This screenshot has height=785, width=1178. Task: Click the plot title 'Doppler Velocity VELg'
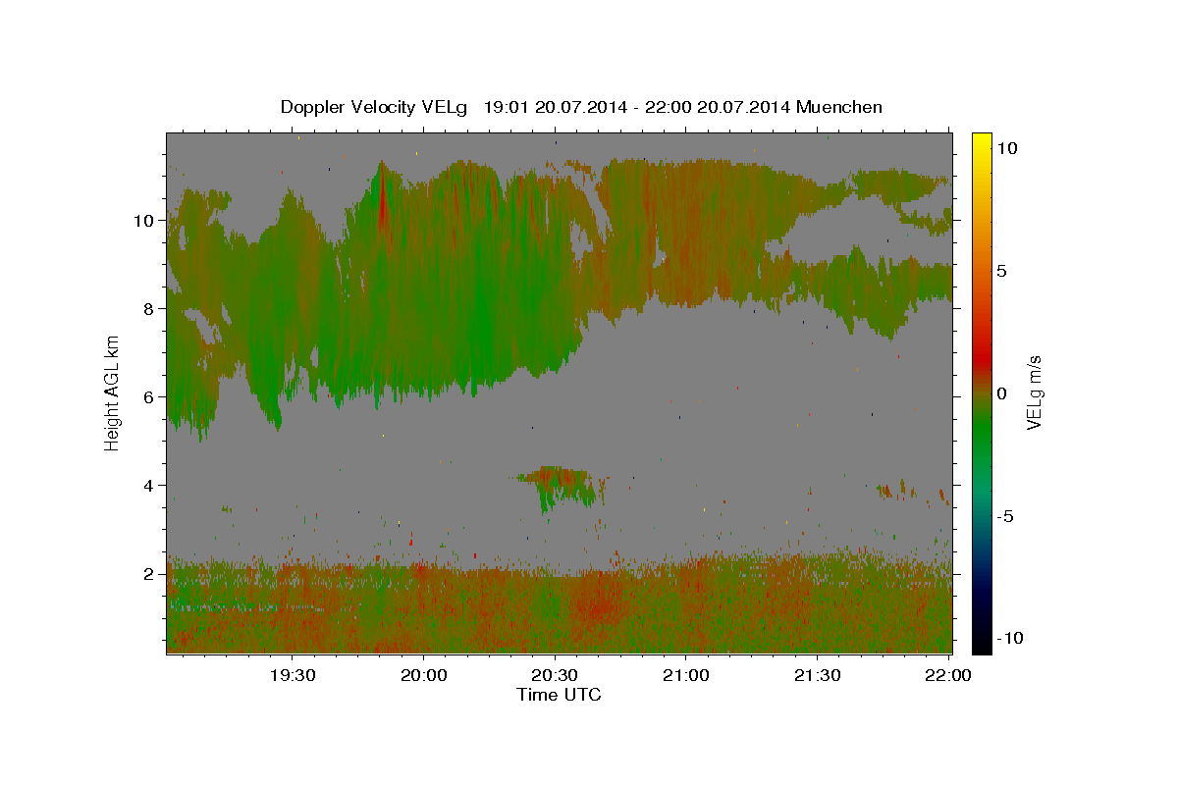(374, 107)
